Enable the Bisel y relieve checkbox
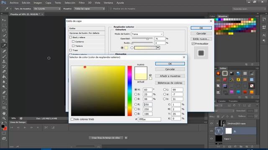The image size is (268, 150). click(70, 37)
